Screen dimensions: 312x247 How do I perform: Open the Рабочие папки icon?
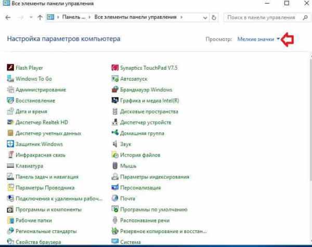pos(10,220)
